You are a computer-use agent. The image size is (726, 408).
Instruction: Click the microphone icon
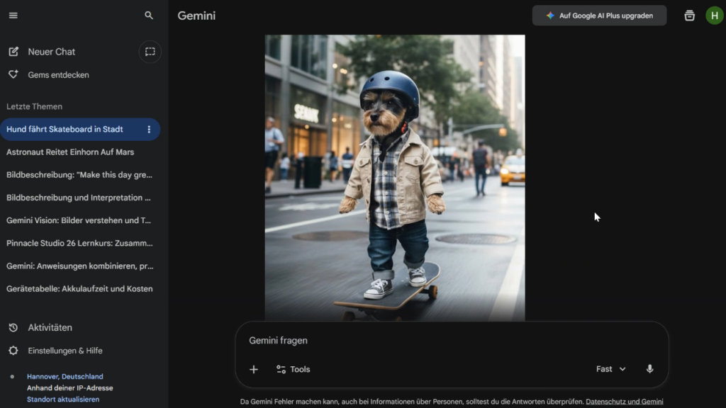[649, 369]
